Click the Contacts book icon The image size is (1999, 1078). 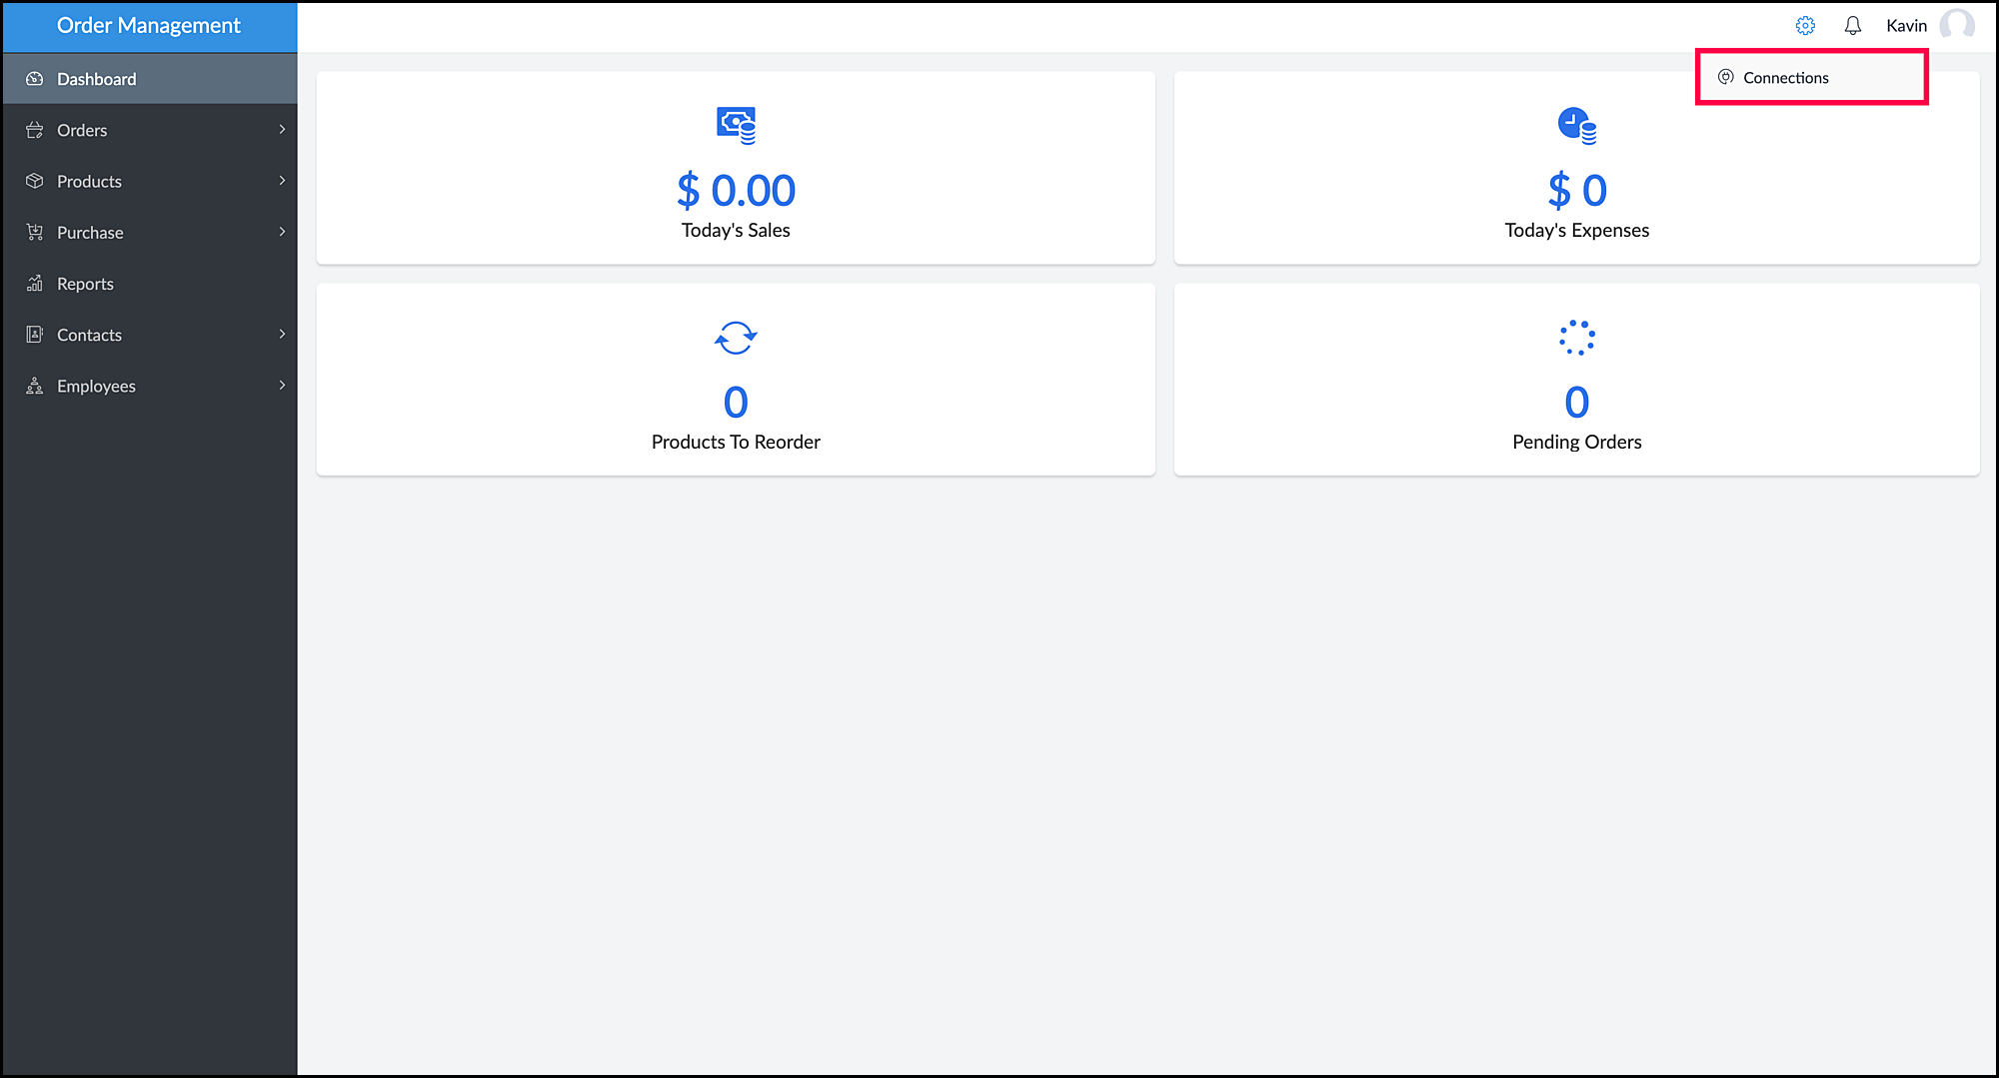coord(35,335)
